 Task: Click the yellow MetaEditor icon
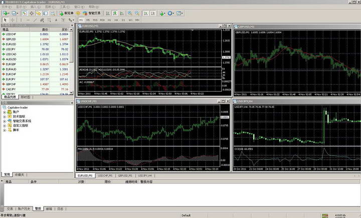(78, 14)
